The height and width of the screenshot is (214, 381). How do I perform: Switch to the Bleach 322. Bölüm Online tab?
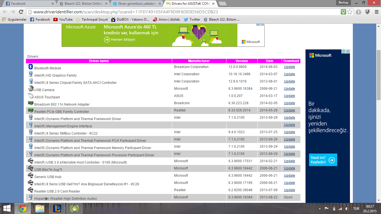pyautogui.click(x=84, y=4)
